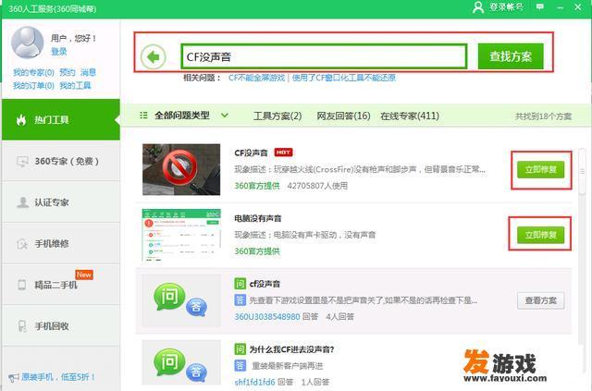592x391 pixels.
Task: Click the 电脑没有声音 result title
Action: (x=258, y=218)
